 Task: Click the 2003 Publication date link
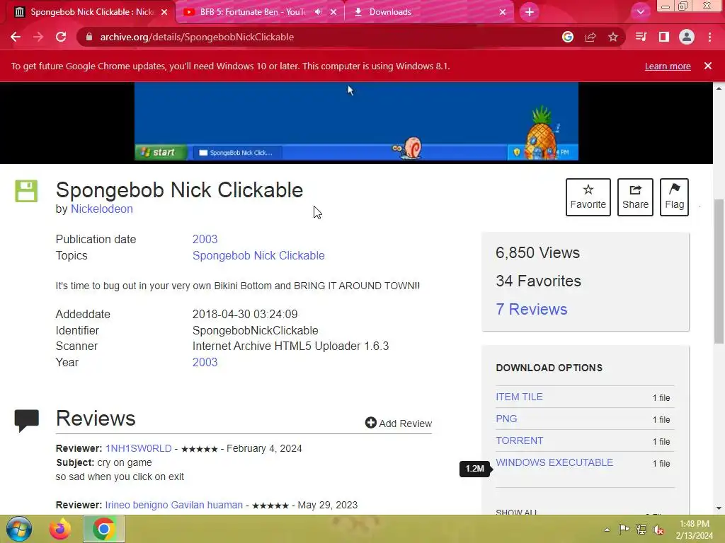[205, 239]
